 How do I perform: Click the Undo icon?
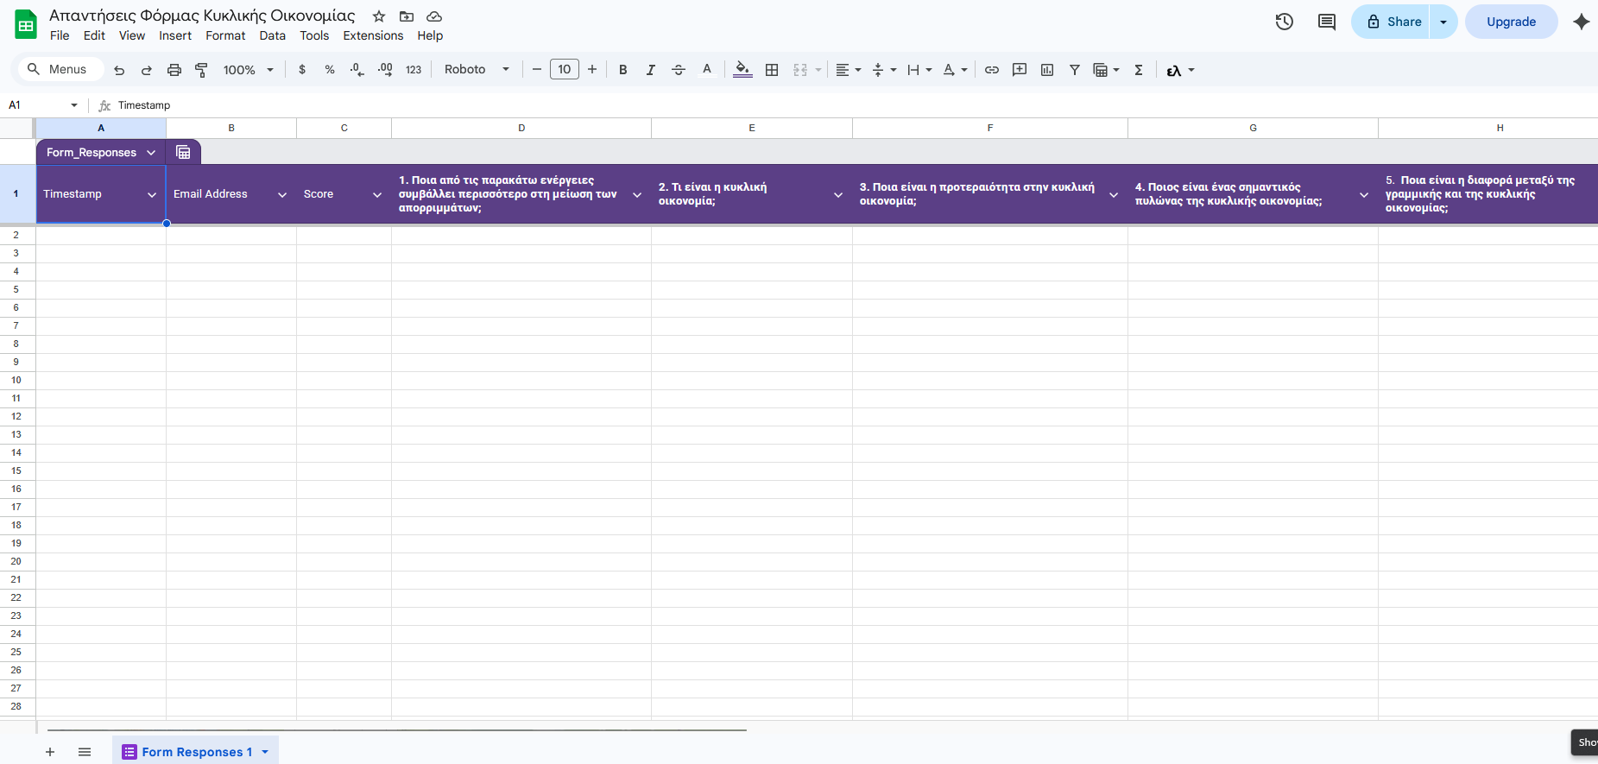click(119, 70)
